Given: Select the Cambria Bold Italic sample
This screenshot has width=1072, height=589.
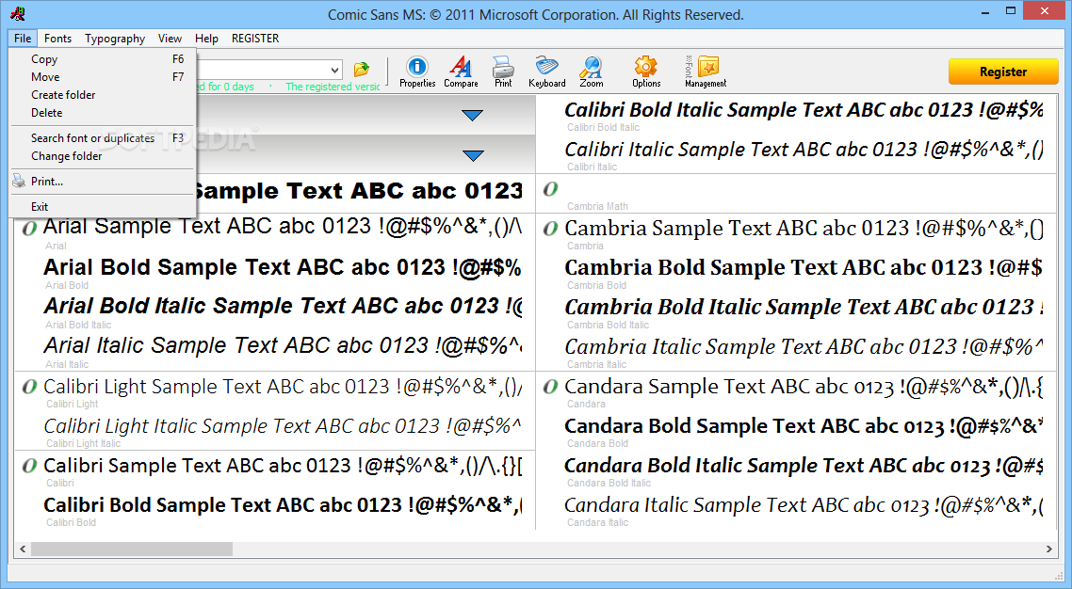Looking at the screenshot, I should 804,311.
